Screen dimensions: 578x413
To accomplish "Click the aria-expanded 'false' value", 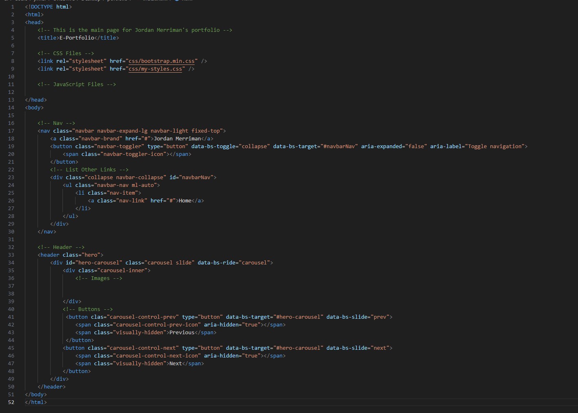I will 416,147.
